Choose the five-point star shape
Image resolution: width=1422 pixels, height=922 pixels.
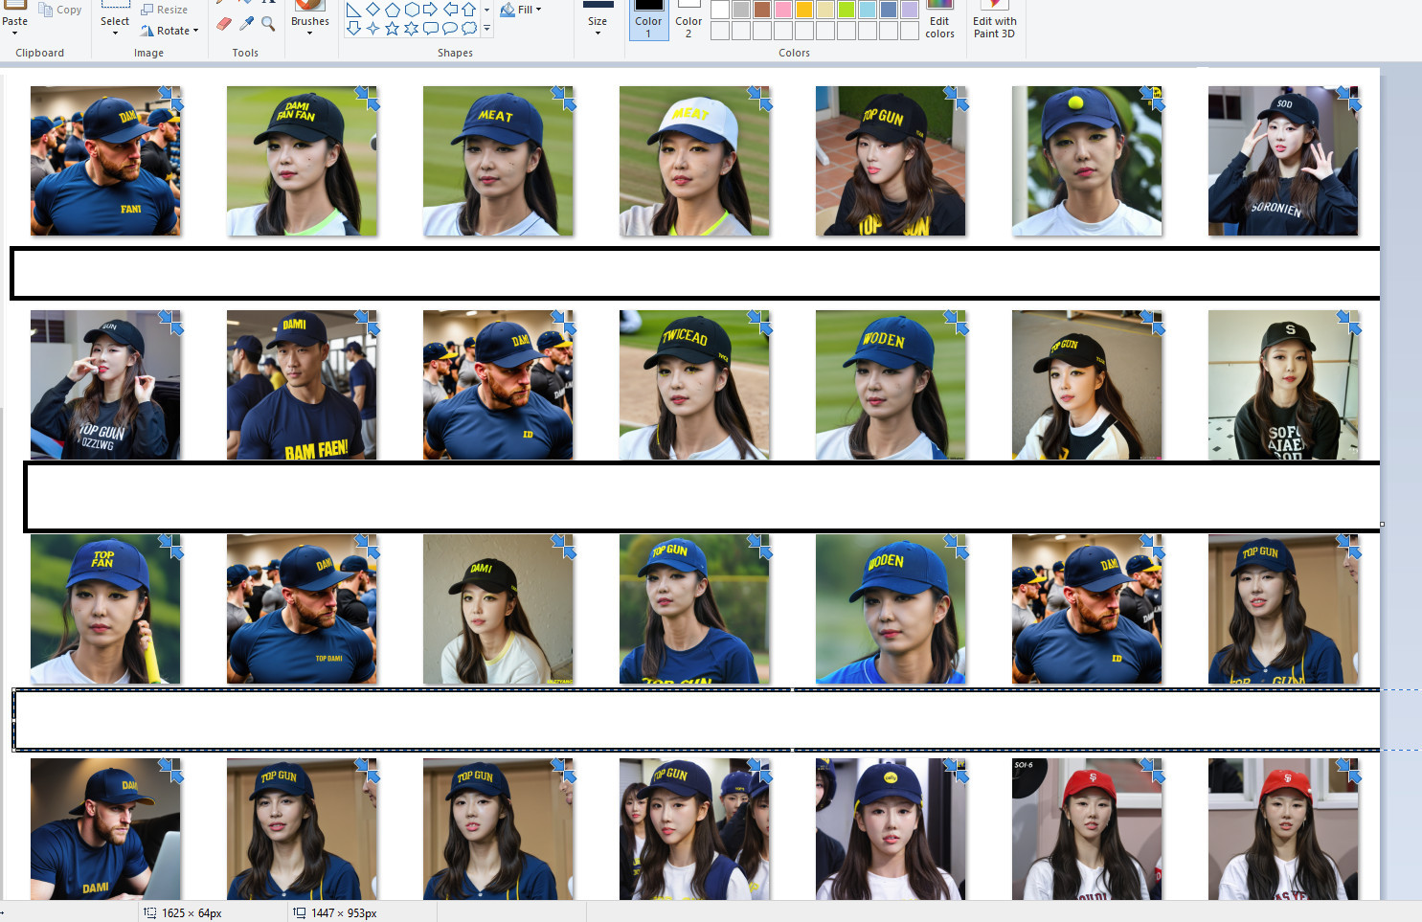pos(392,29)
